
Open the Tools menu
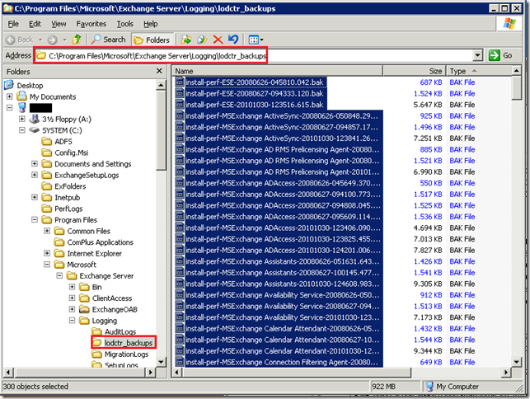[125, 24]
